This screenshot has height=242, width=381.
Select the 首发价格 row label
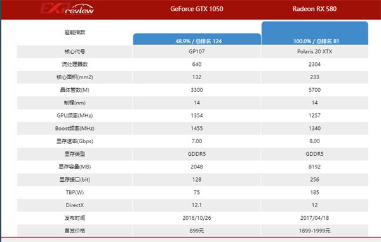tap(75, 231)
